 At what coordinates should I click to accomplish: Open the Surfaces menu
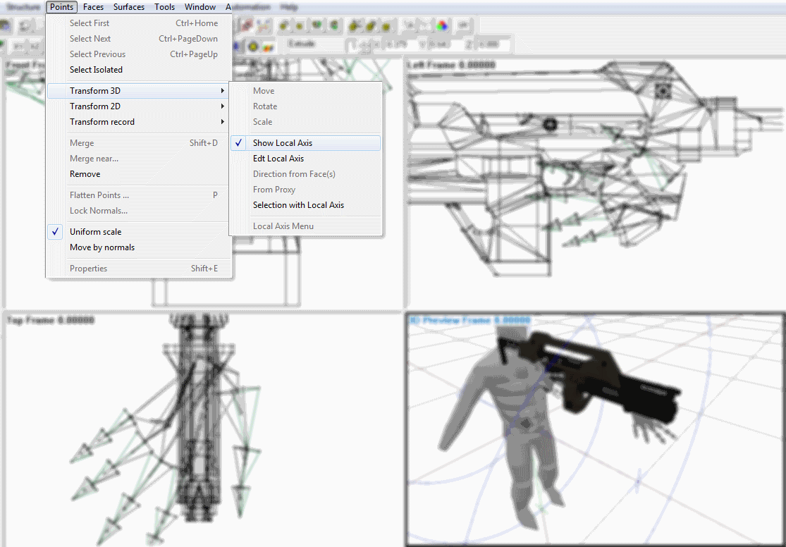pyautogui.click(x=129, y=7)
